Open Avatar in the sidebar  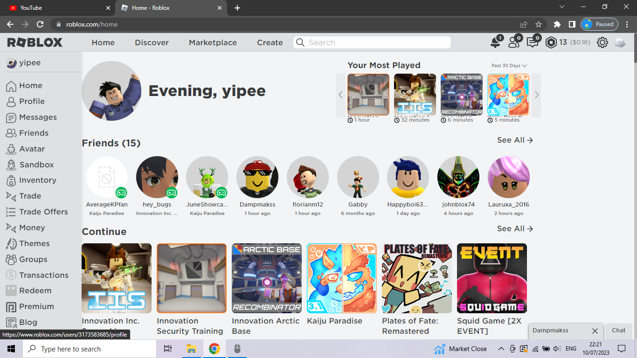pyautogui.click(x=32, y=149)
